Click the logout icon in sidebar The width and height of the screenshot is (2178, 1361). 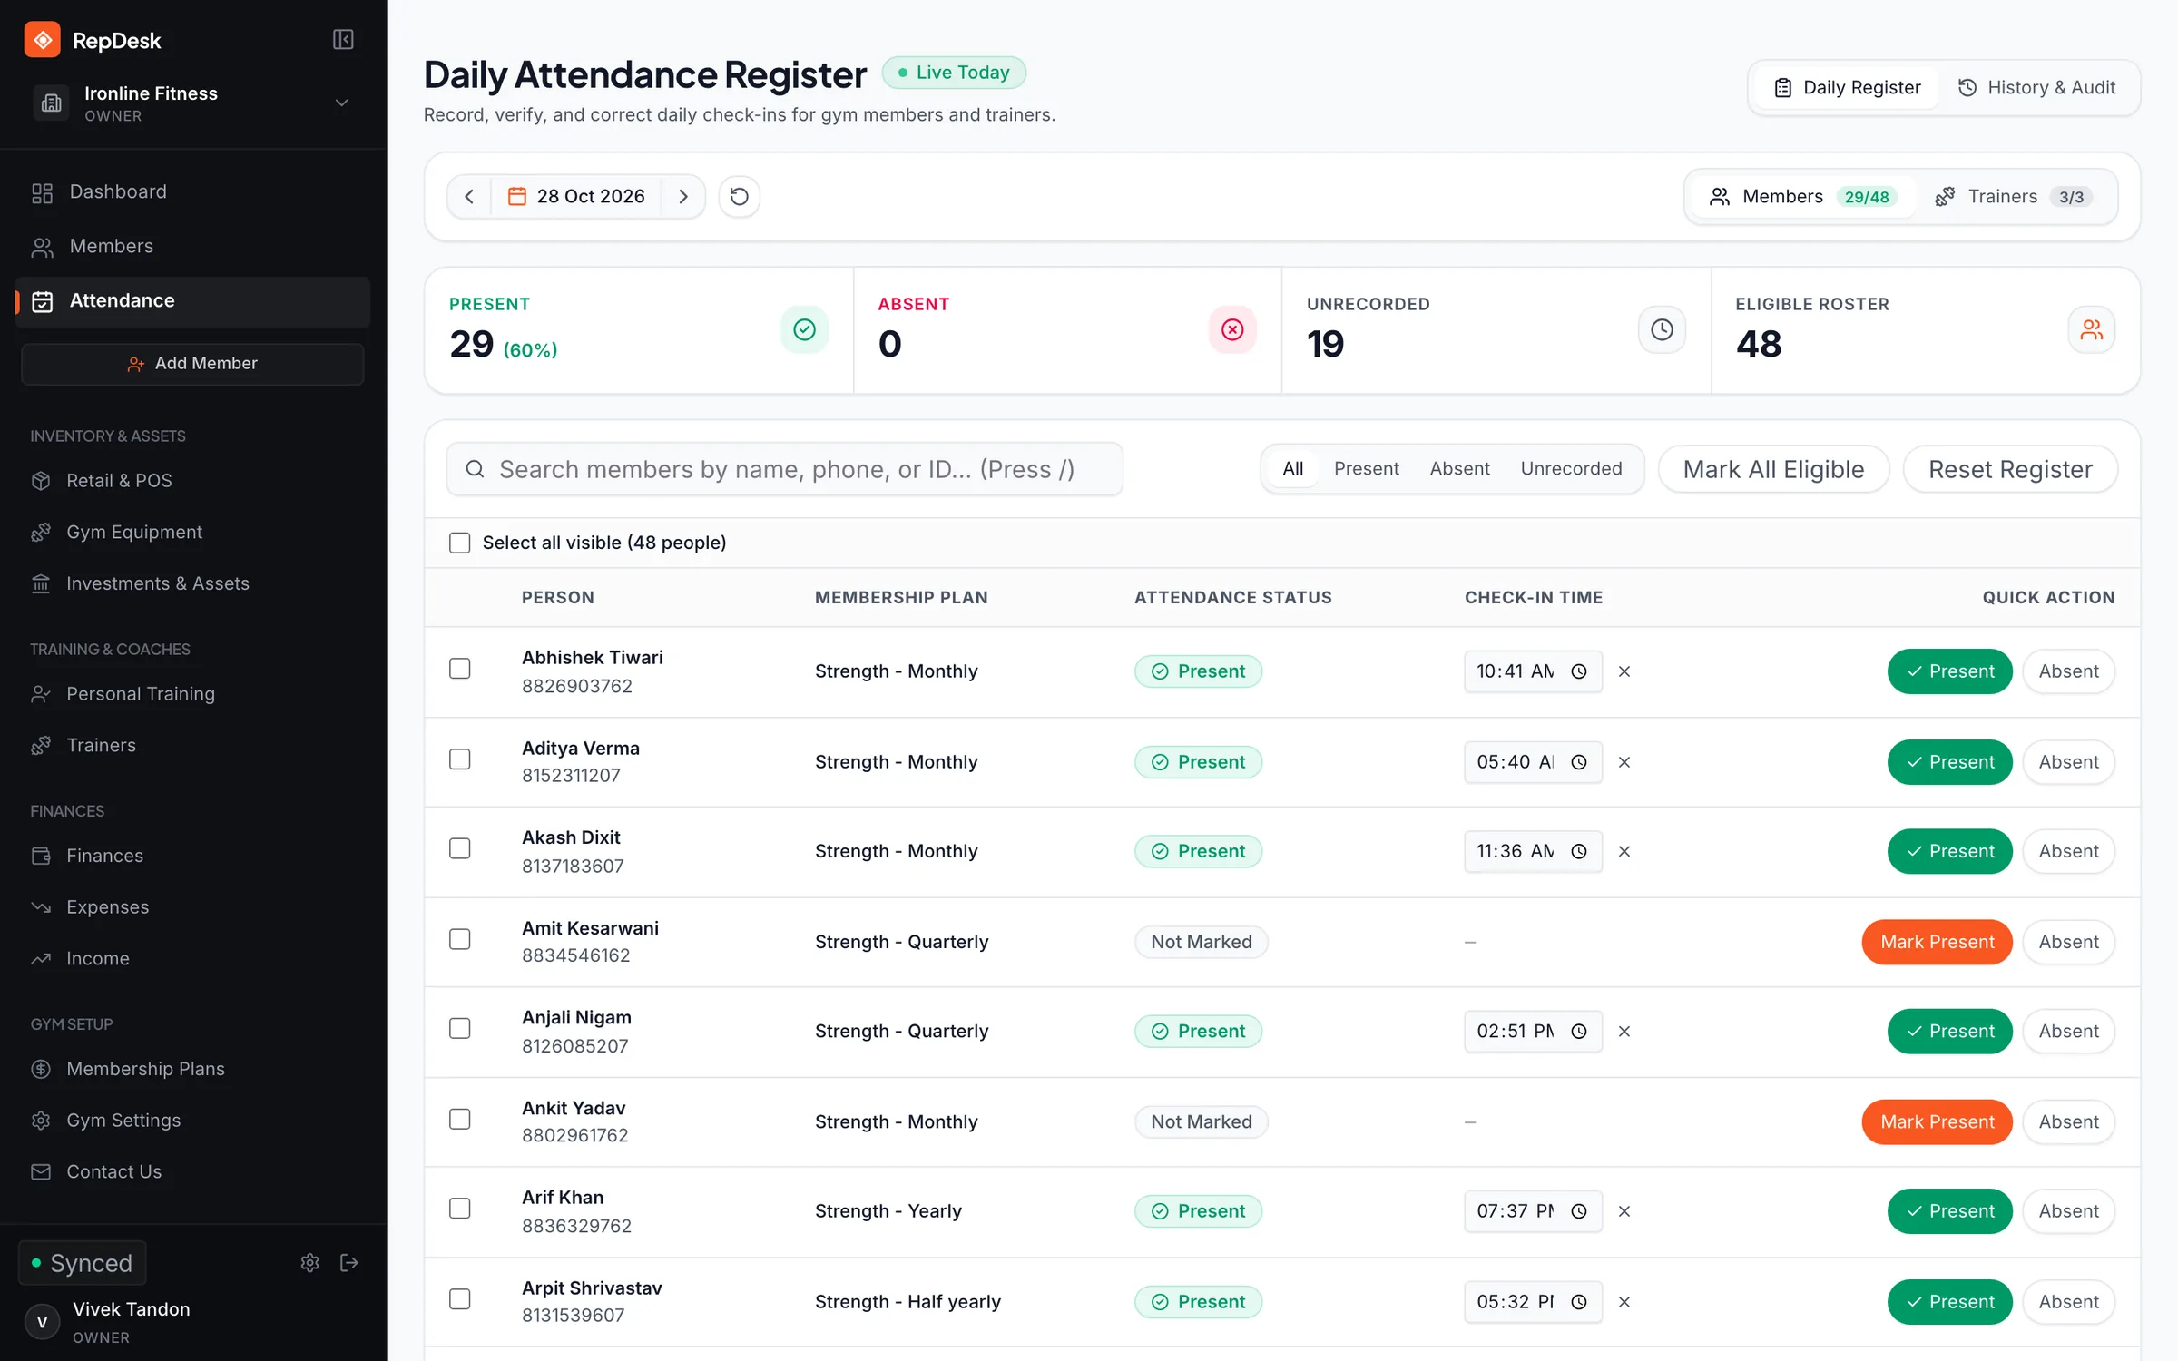(349, 1263)
